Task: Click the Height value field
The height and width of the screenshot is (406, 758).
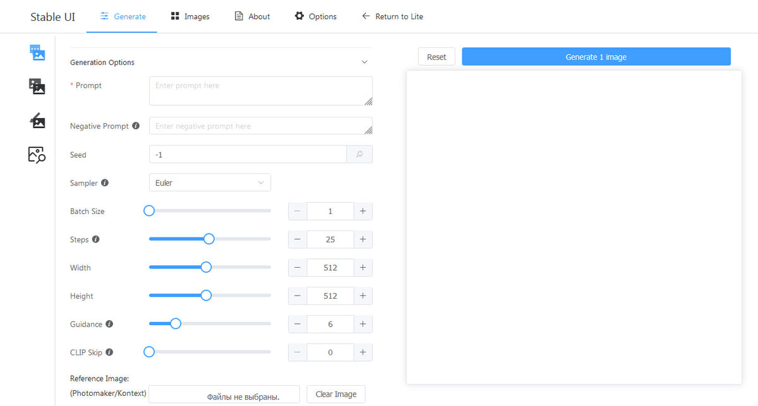Action: pos(330,296)
